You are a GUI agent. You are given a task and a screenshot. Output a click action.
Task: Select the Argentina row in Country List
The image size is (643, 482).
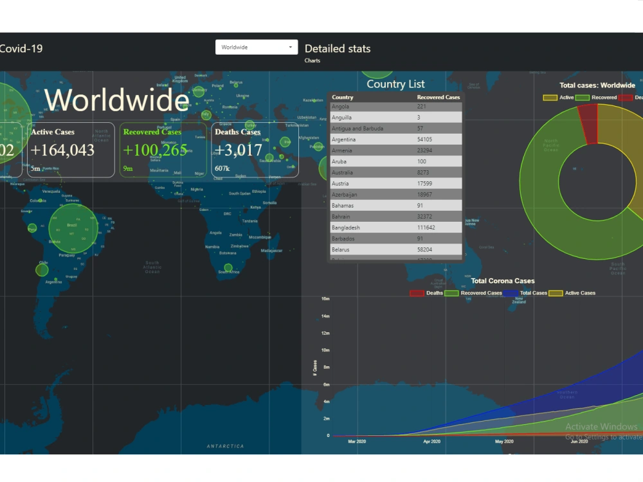tap(396, 139)
